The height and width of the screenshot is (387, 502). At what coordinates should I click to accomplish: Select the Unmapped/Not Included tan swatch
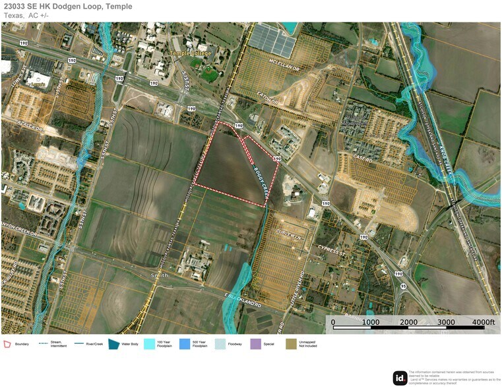coord(291,344)
